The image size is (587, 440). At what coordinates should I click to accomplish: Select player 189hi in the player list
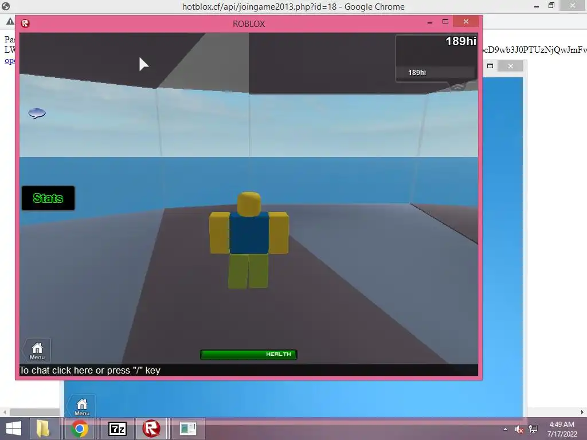click(x=436, y=73)
